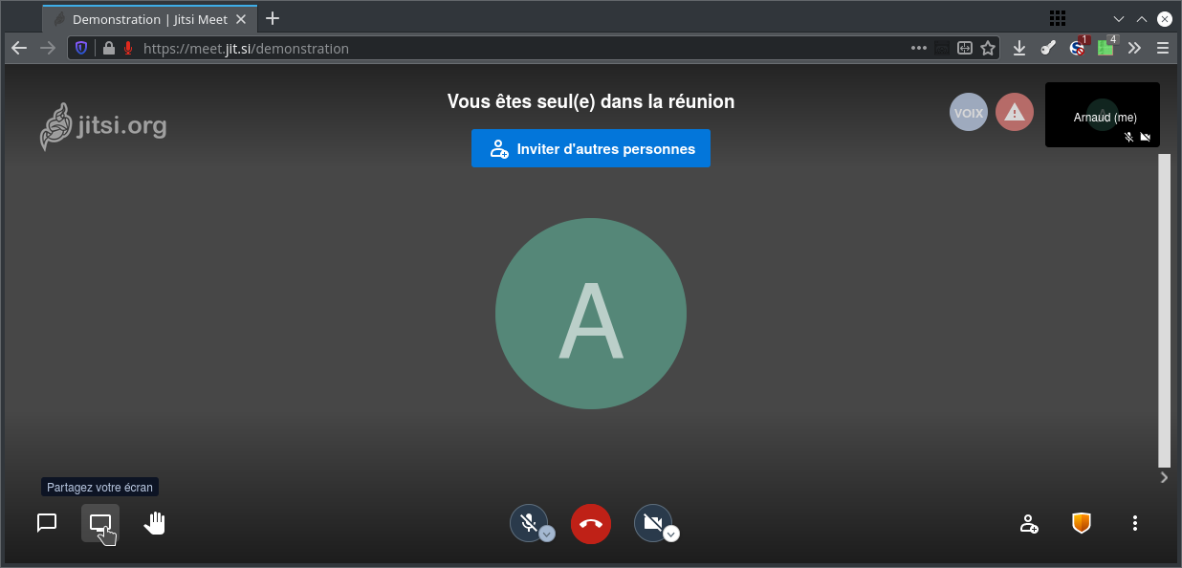The height and width of the screenshot is (568, 1182).
Task: Click the VOIX connection indicator
Action: point(969,112)
